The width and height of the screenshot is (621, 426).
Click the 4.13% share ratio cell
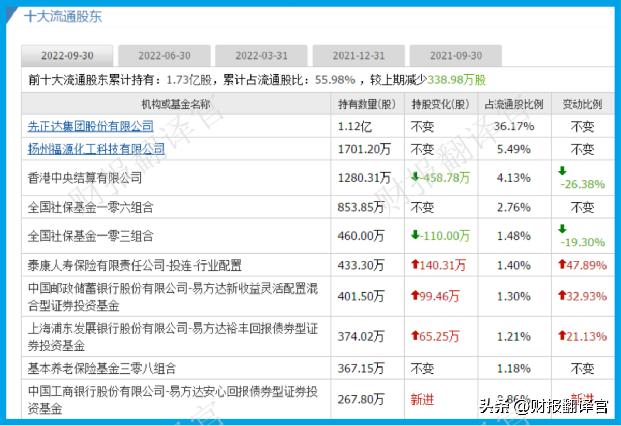tap(514, 178)
